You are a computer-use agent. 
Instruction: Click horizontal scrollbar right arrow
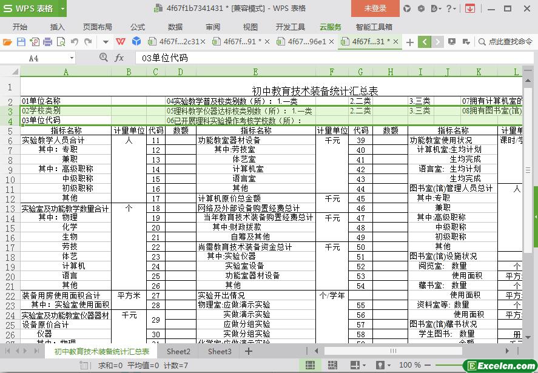[x=508, y=351]
